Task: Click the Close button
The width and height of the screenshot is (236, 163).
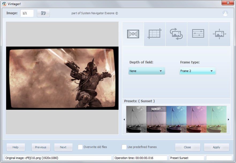Action: click(x=188, y=147)
